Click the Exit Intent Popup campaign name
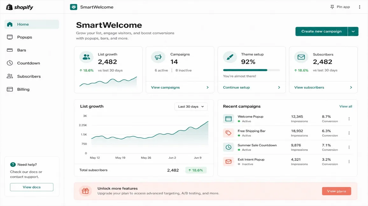The image size is (368, 206). [251, 159]
